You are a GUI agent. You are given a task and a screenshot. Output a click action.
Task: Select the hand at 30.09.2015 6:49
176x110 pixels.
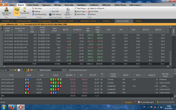click(x=87, y=79)
